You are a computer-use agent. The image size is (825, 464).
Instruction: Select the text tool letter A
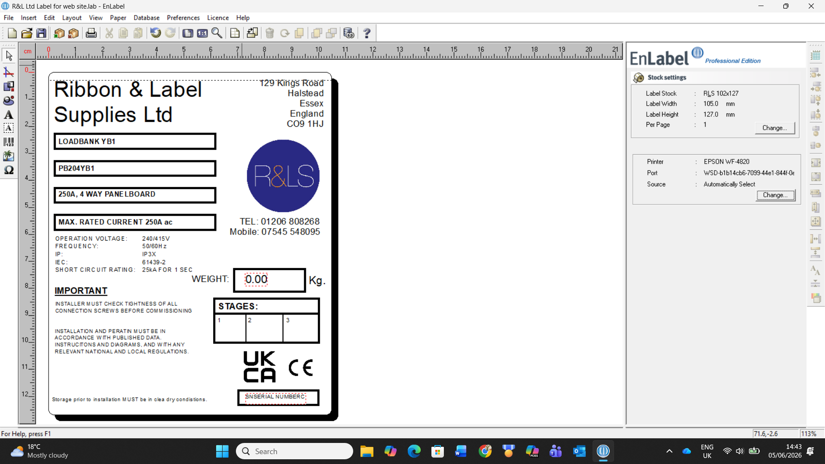[9, 115]
